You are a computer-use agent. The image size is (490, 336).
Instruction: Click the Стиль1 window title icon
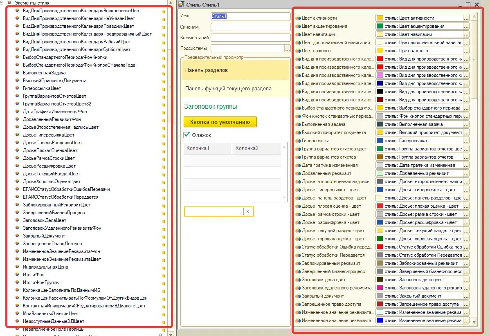181,4
